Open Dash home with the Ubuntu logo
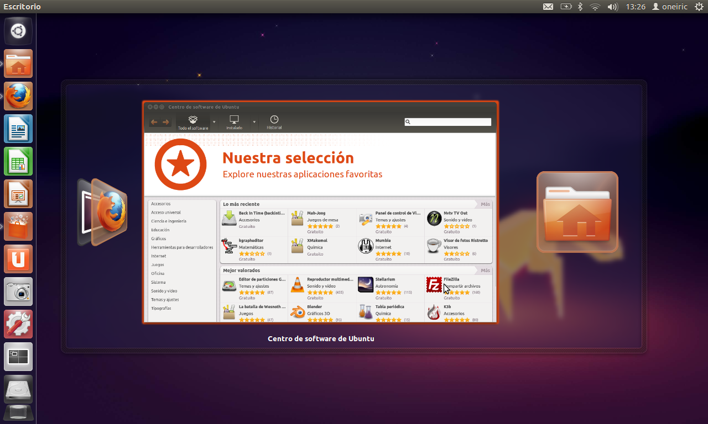 [18, 31]
